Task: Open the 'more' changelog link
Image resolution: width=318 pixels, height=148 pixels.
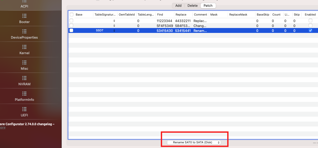Action: point(3,128)
